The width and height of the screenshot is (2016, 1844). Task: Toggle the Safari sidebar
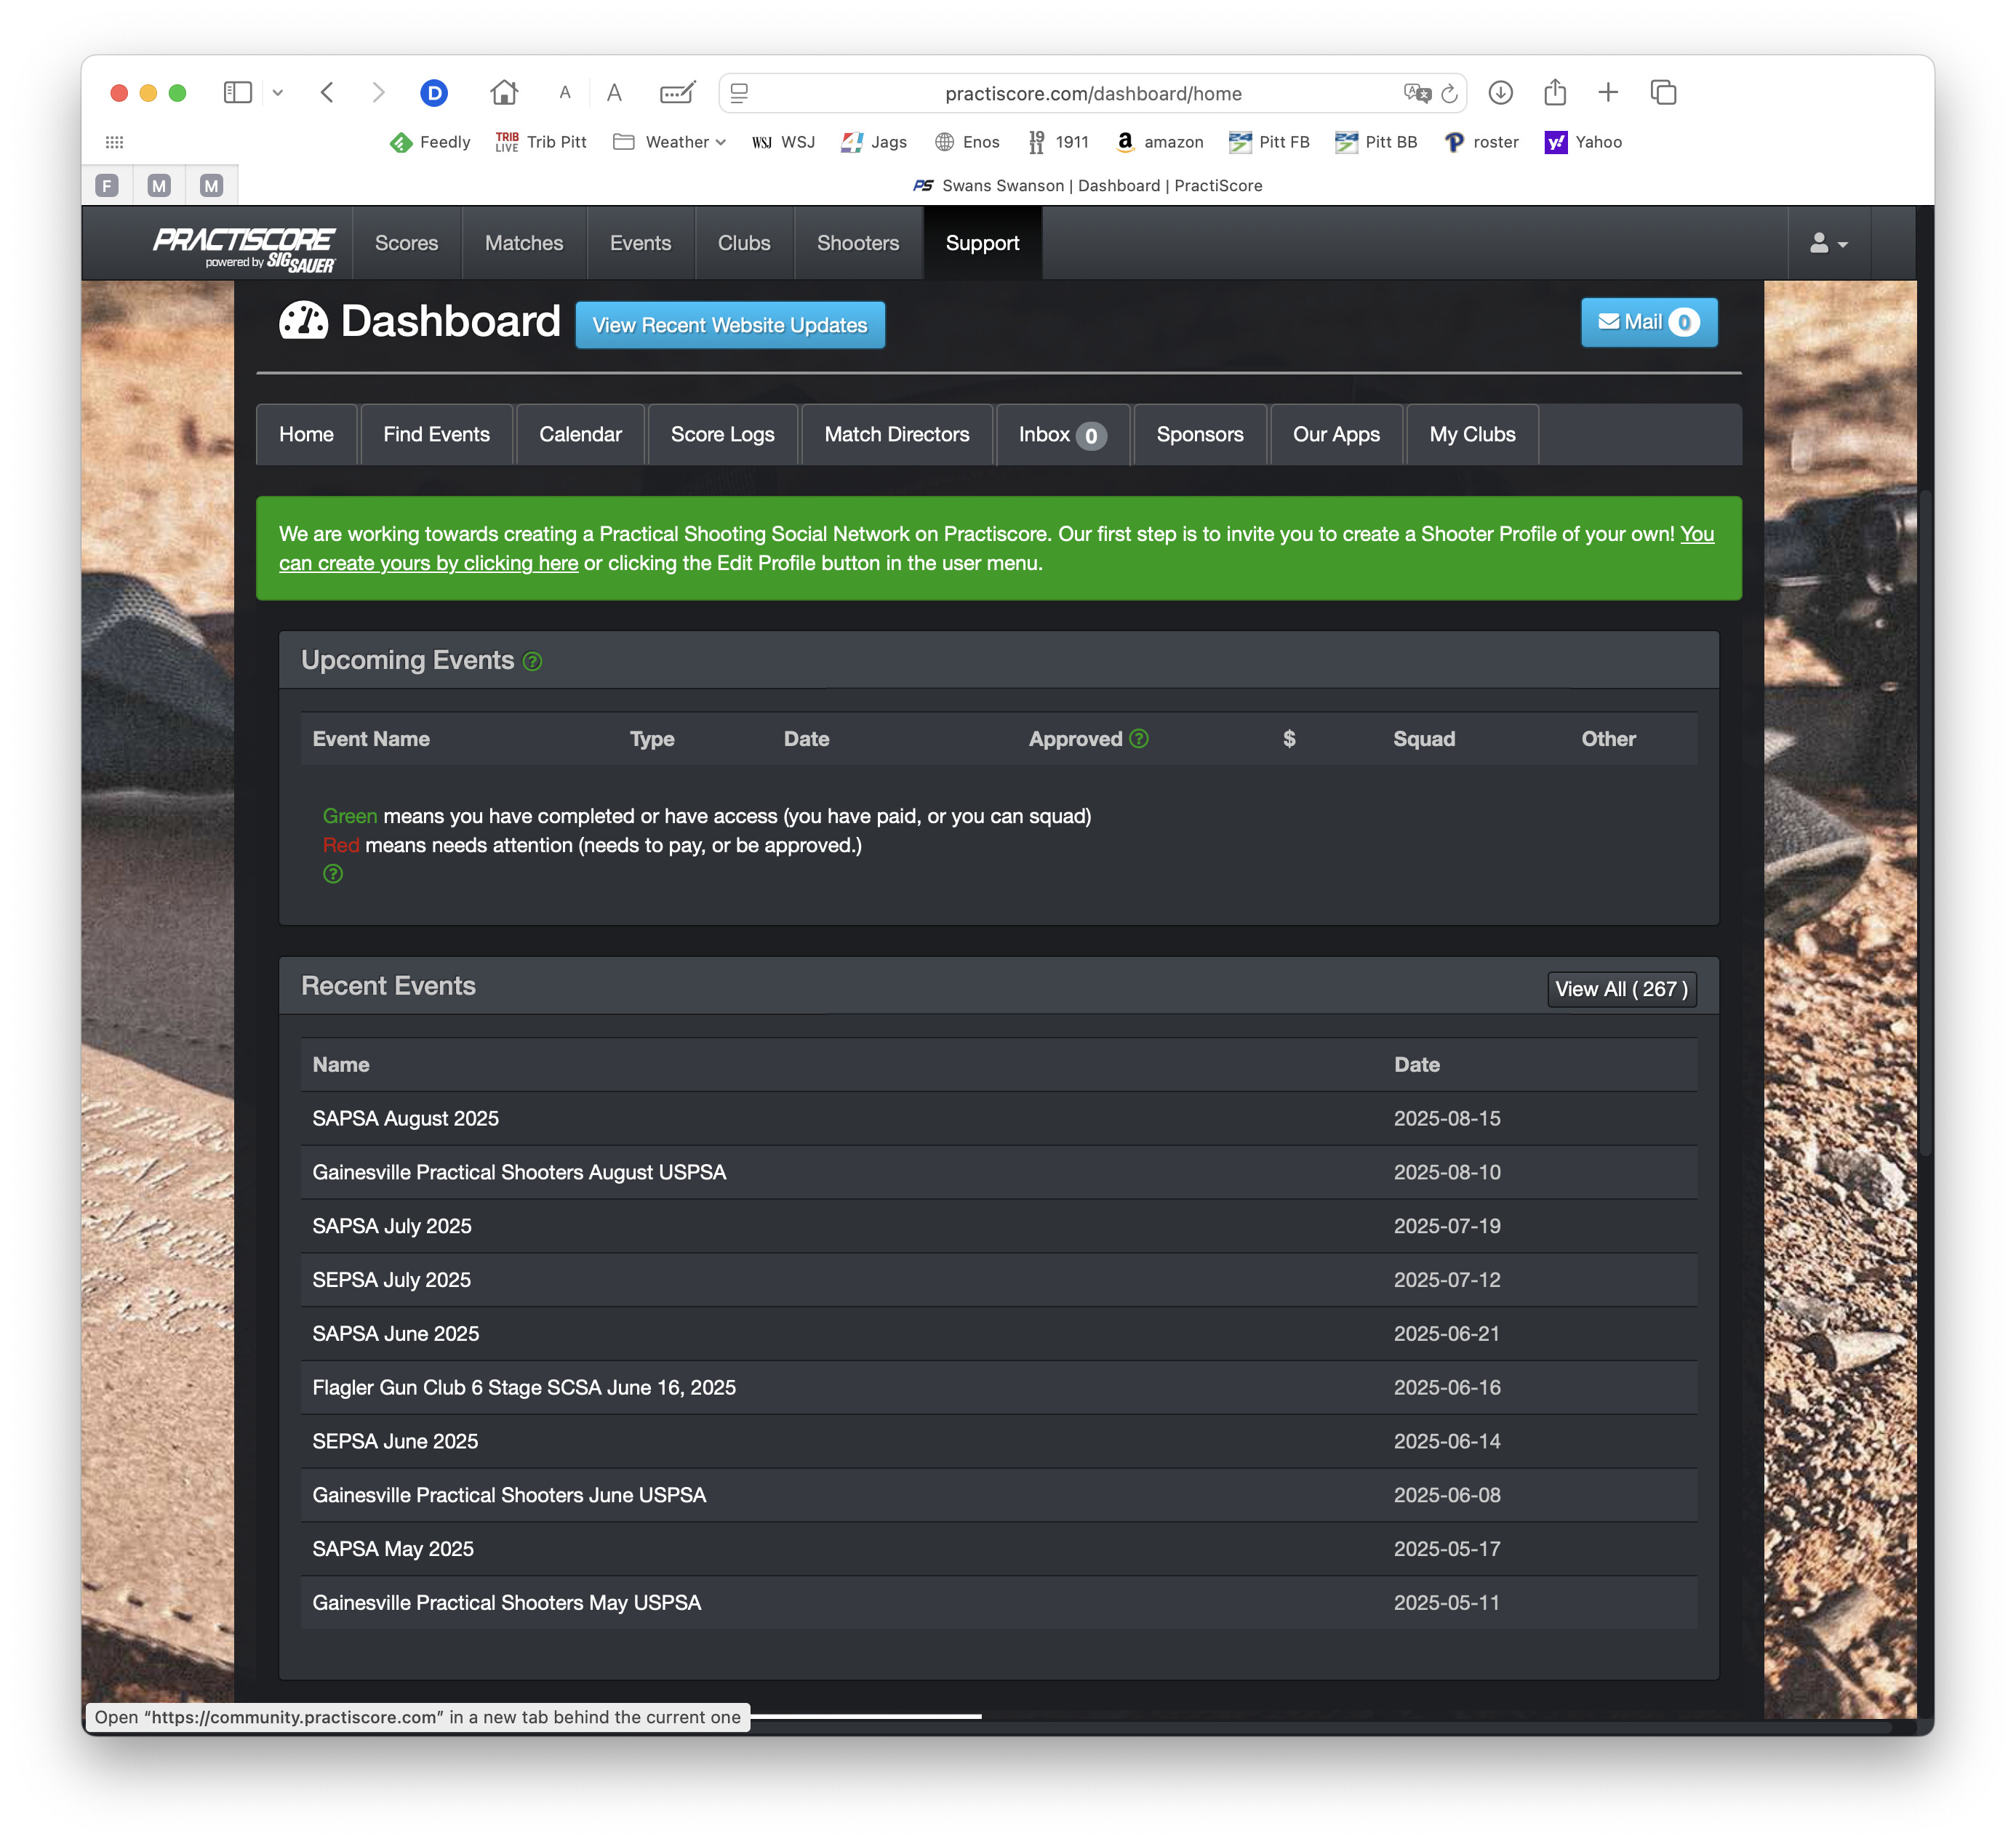click(x=237, y=93)
